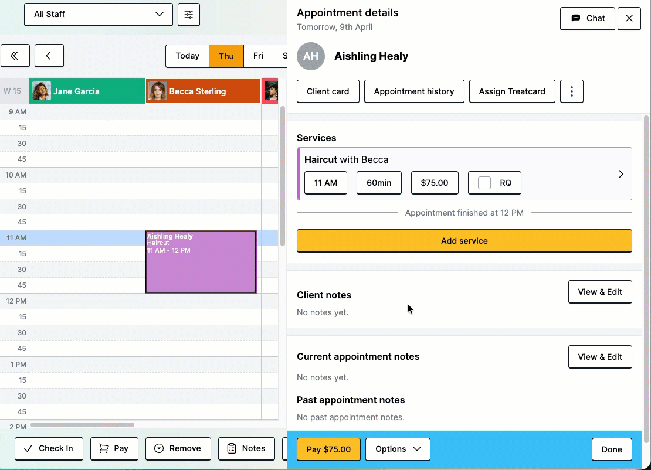Image resolution: width=651 pixels, height=470 pixels.
Task: Switch to the Fri day tab
Action: (x=258, y=56)
